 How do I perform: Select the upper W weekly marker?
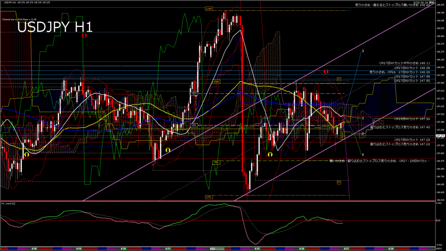click(x=338, y=79)
